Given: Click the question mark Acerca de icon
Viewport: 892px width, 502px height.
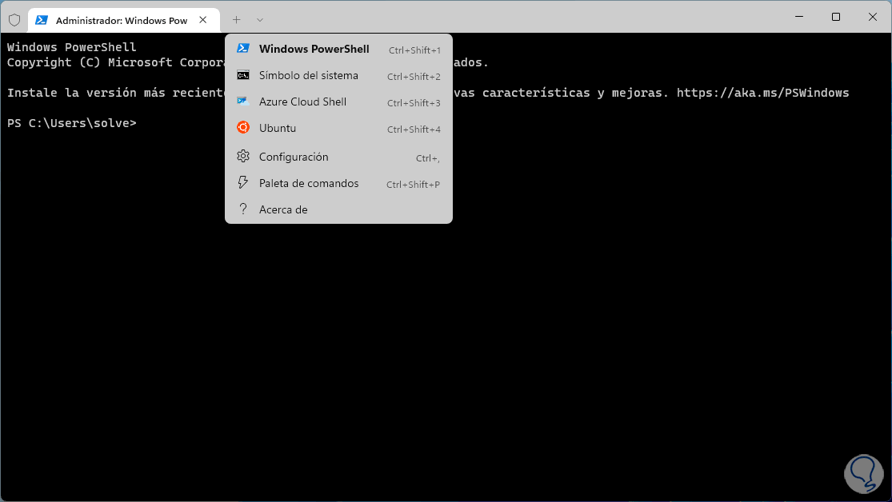Looking at the screenshot, I should click(243, 209).
